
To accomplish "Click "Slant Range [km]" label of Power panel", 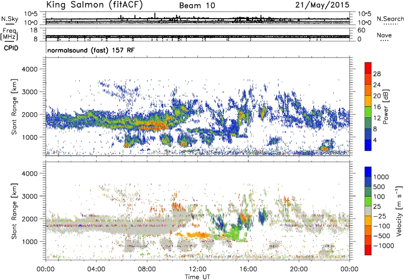I will pos(14,107).
